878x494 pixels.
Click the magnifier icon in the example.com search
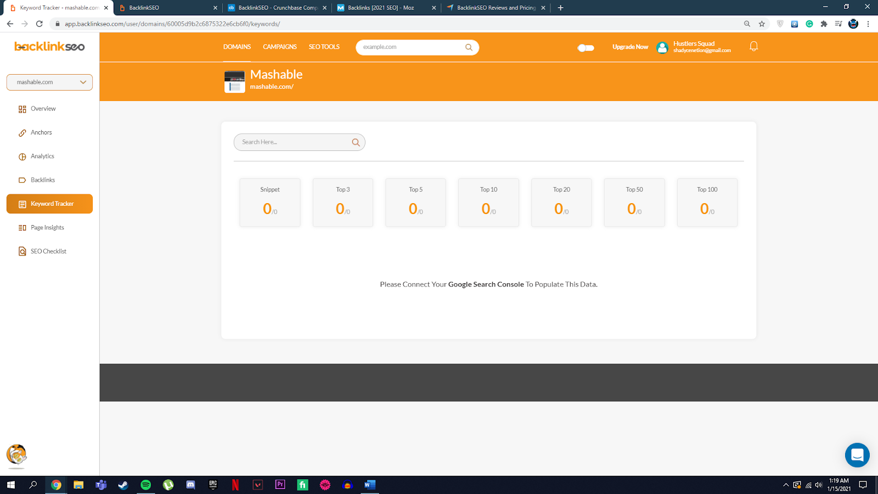[x=469, y=47]
